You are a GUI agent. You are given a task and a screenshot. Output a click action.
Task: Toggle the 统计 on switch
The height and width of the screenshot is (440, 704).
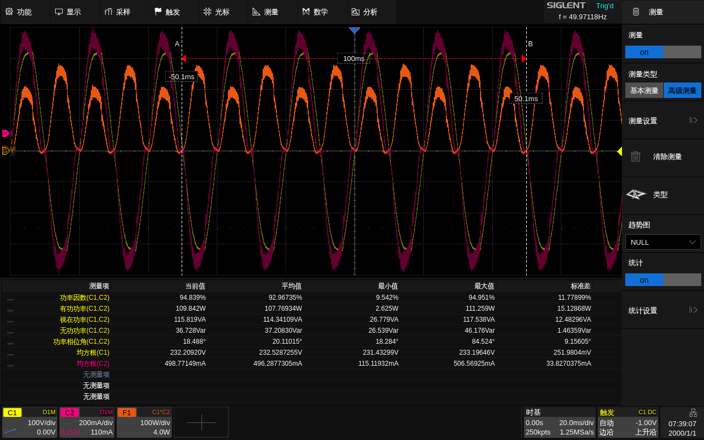[x=663, y=280]
